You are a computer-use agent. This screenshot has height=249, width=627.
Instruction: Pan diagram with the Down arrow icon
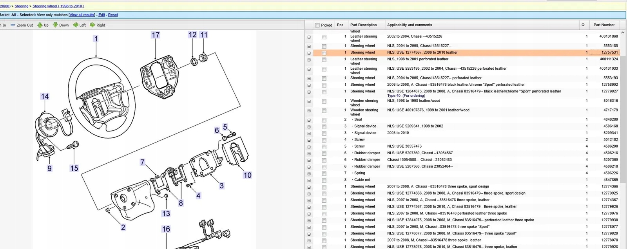pyautogui.click(x=55, y=25)
